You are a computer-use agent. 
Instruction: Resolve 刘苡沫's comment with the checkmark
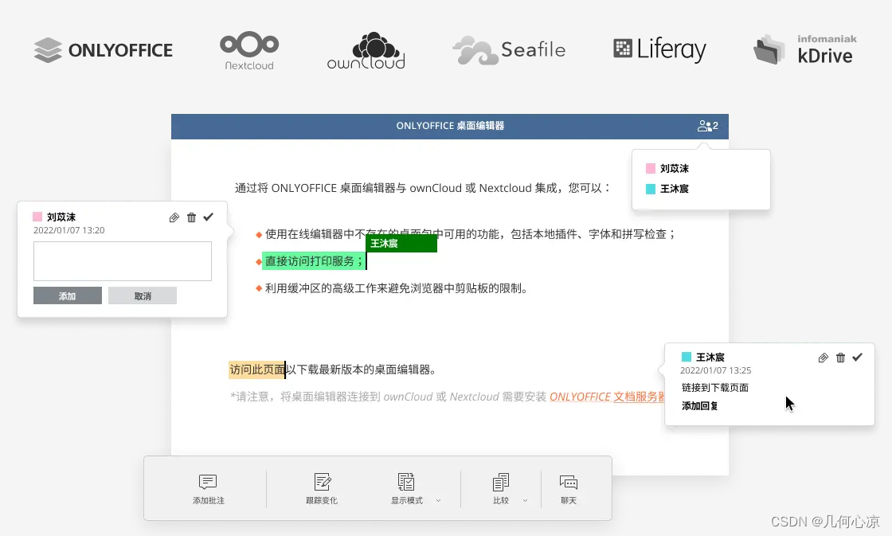pyautogui.click(x=208, y=217)
